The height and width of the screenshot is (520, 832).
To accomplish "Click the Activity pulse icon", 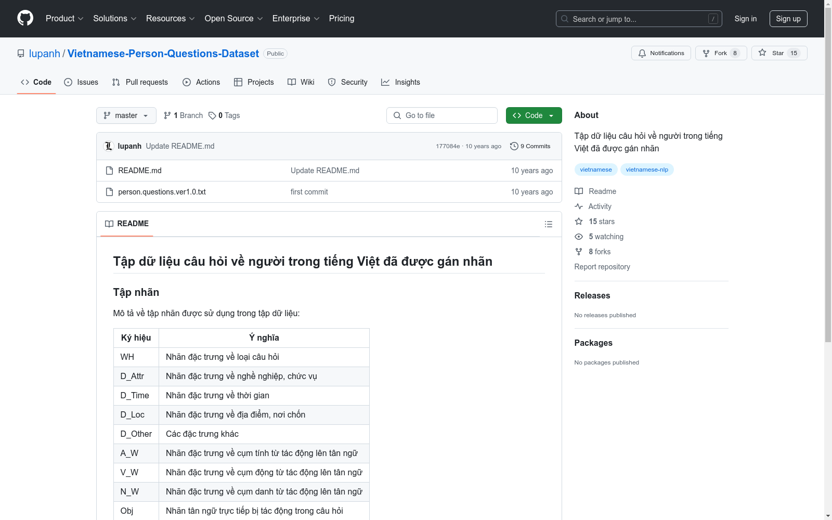I will [579, 206].
